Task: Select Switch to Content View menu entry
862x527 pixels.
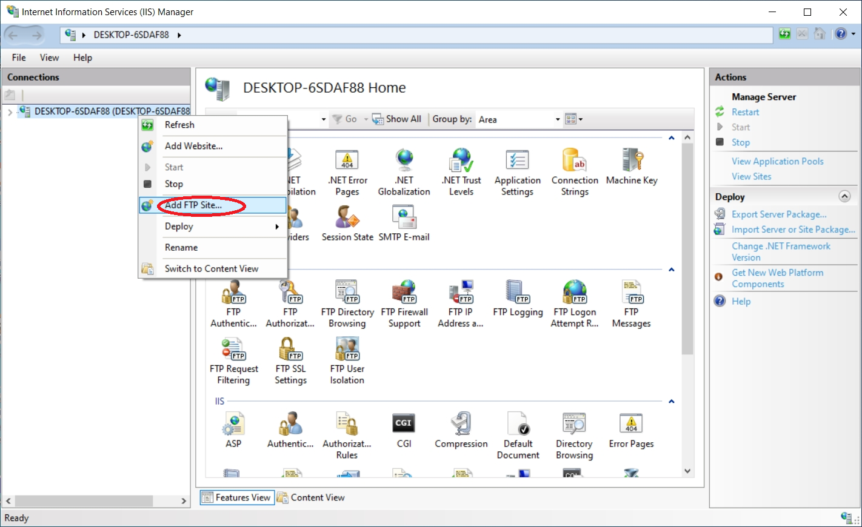Action: click(x=213, y=269)
